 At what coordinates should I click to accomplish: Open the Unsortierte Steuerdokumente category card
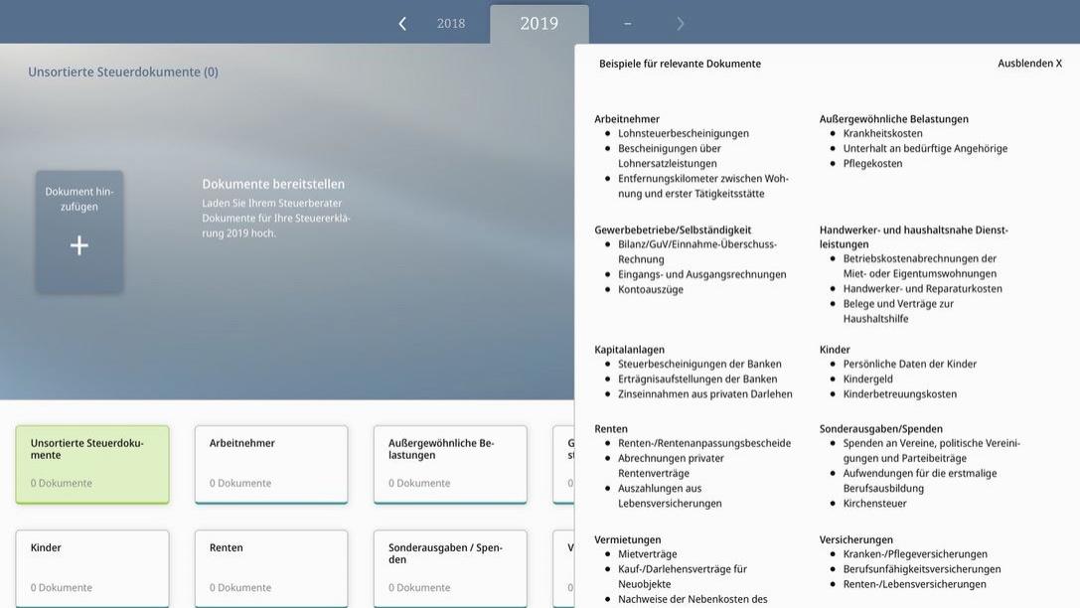click(x=92, y=464)
